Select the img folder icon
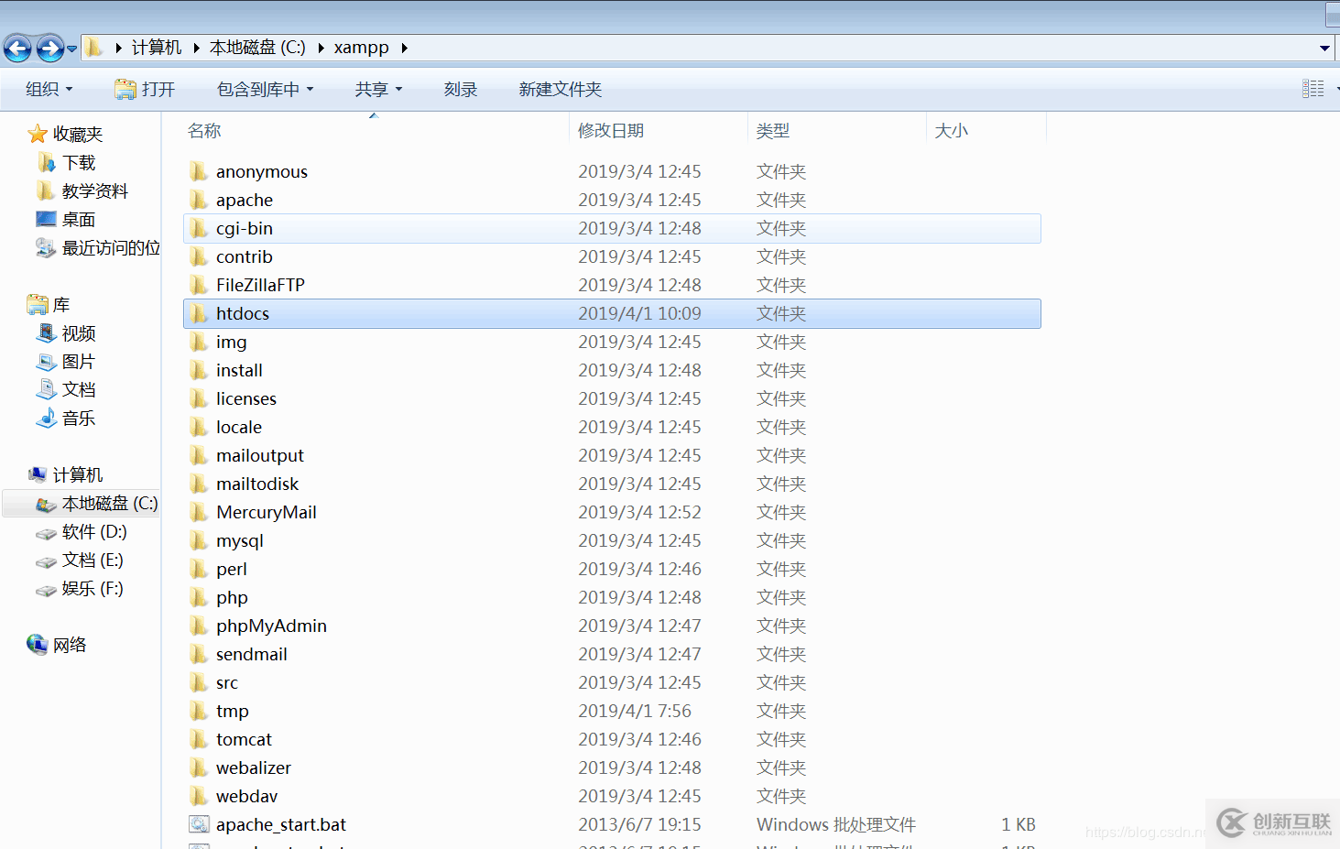 click(199, 342)
